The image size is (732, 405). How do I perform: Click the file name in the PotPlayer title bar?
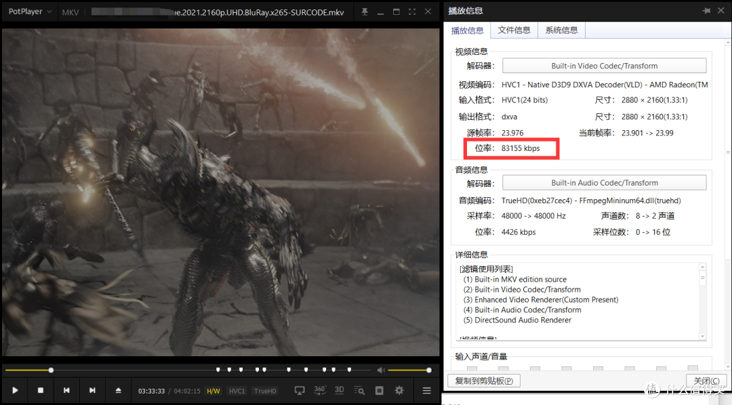point(218,12)
